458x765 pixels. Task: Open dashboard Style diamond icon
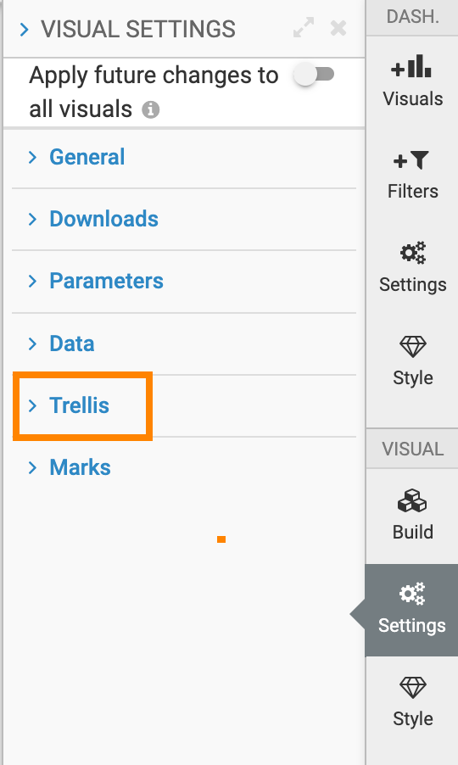click(x=413, y=346)
